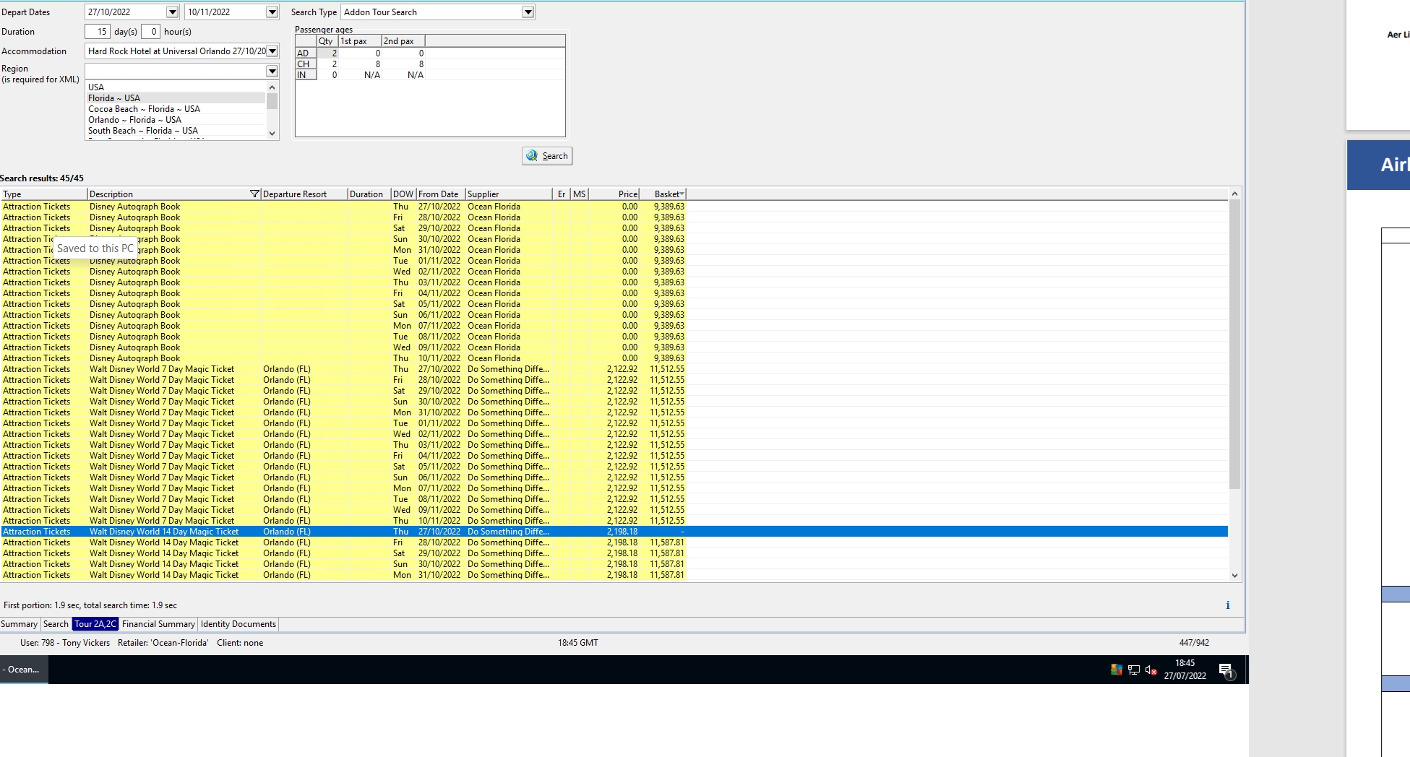The height and width of the screenshot is (757, 1410).
Task: Expand the Region dropdown arrow
Action: click(272, 71)
